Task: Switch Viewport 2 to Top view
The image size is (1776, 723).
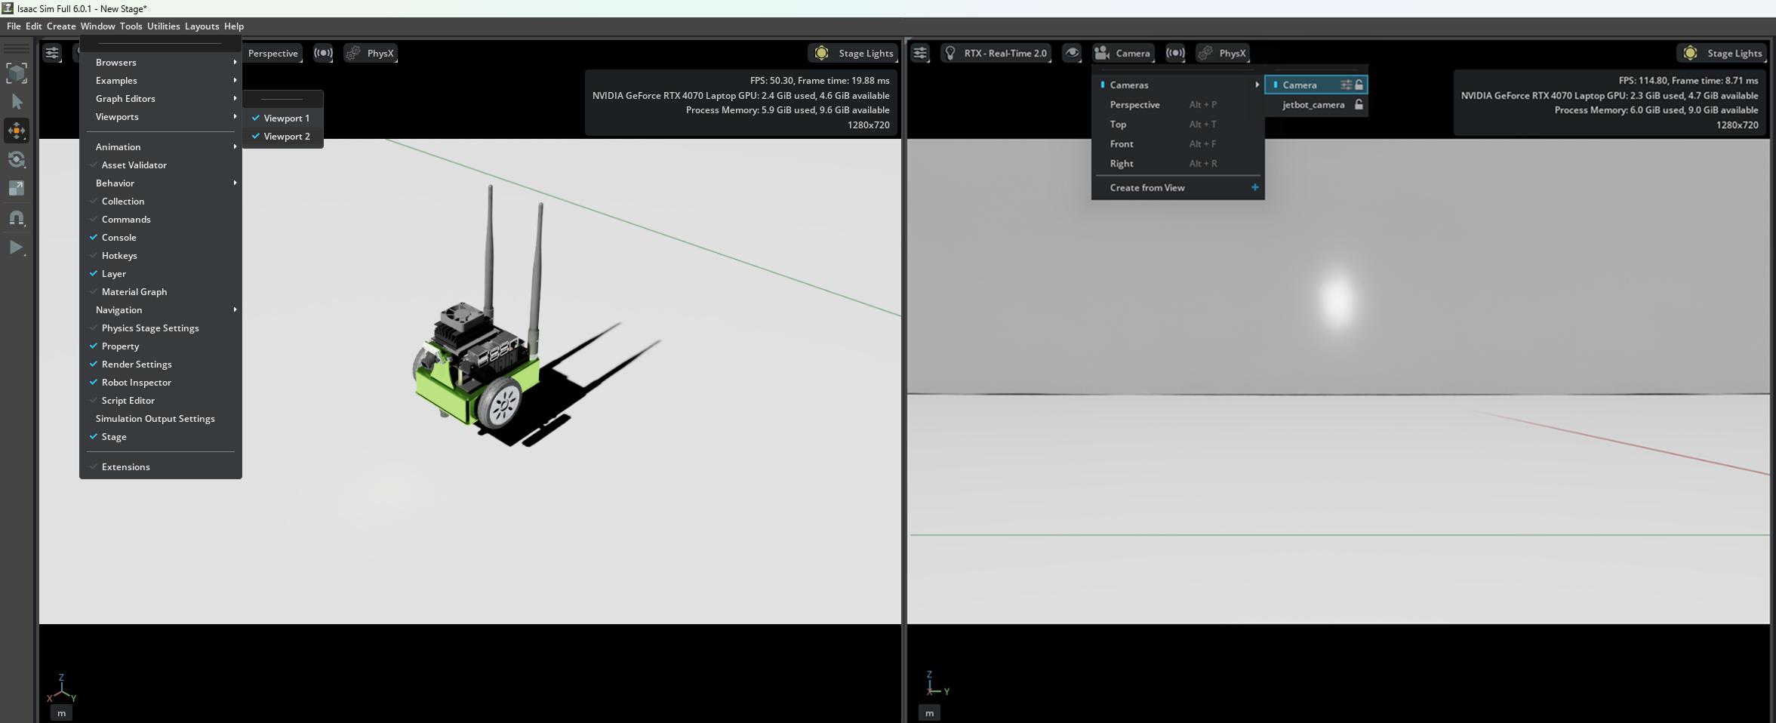Action: (x=1178, y=125)
